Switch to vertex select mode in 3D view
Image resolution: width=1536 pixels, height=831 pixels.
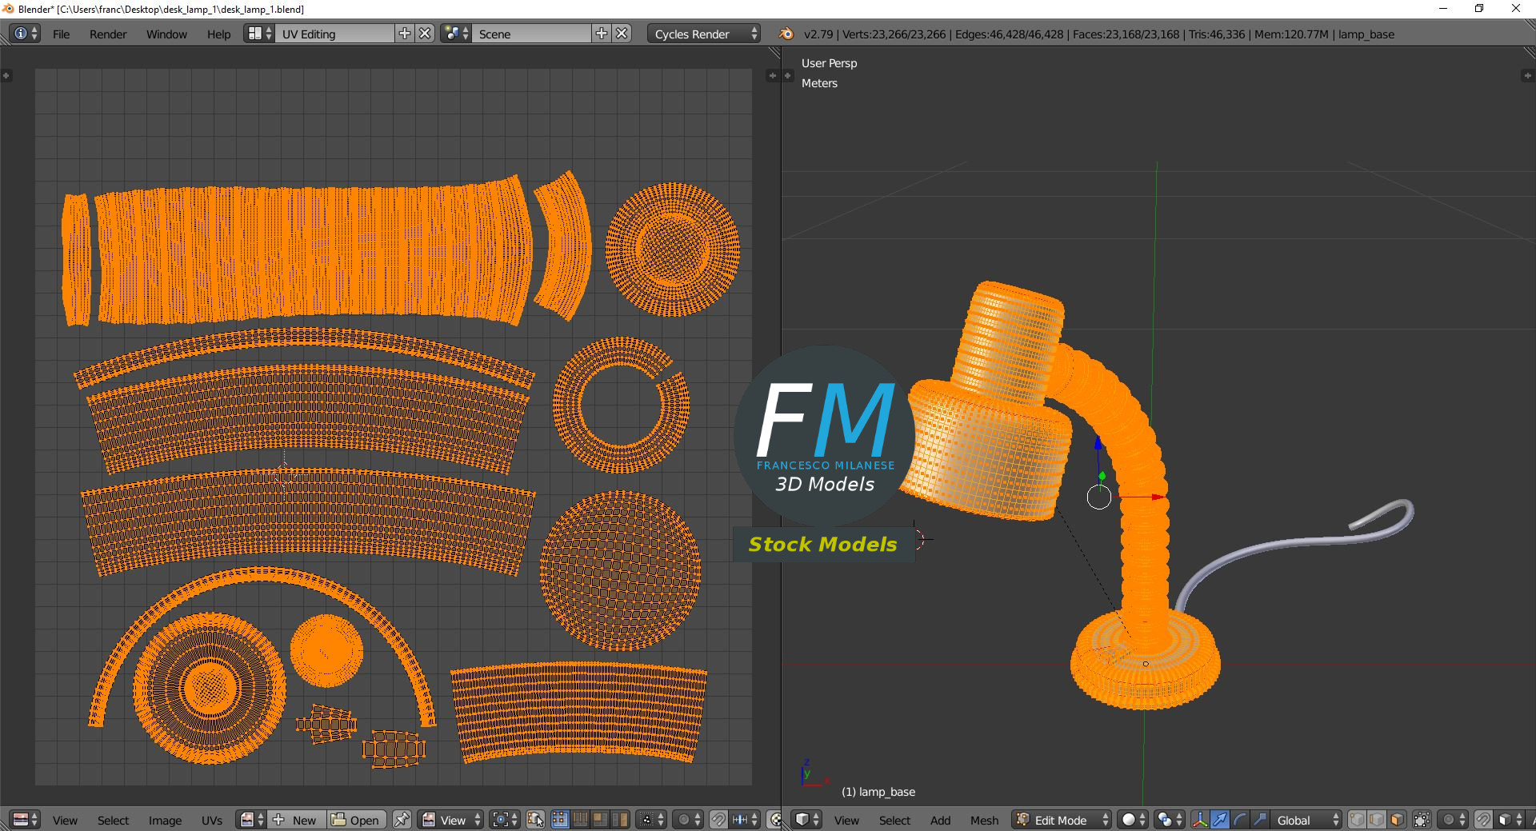[x=1357, y=820]
